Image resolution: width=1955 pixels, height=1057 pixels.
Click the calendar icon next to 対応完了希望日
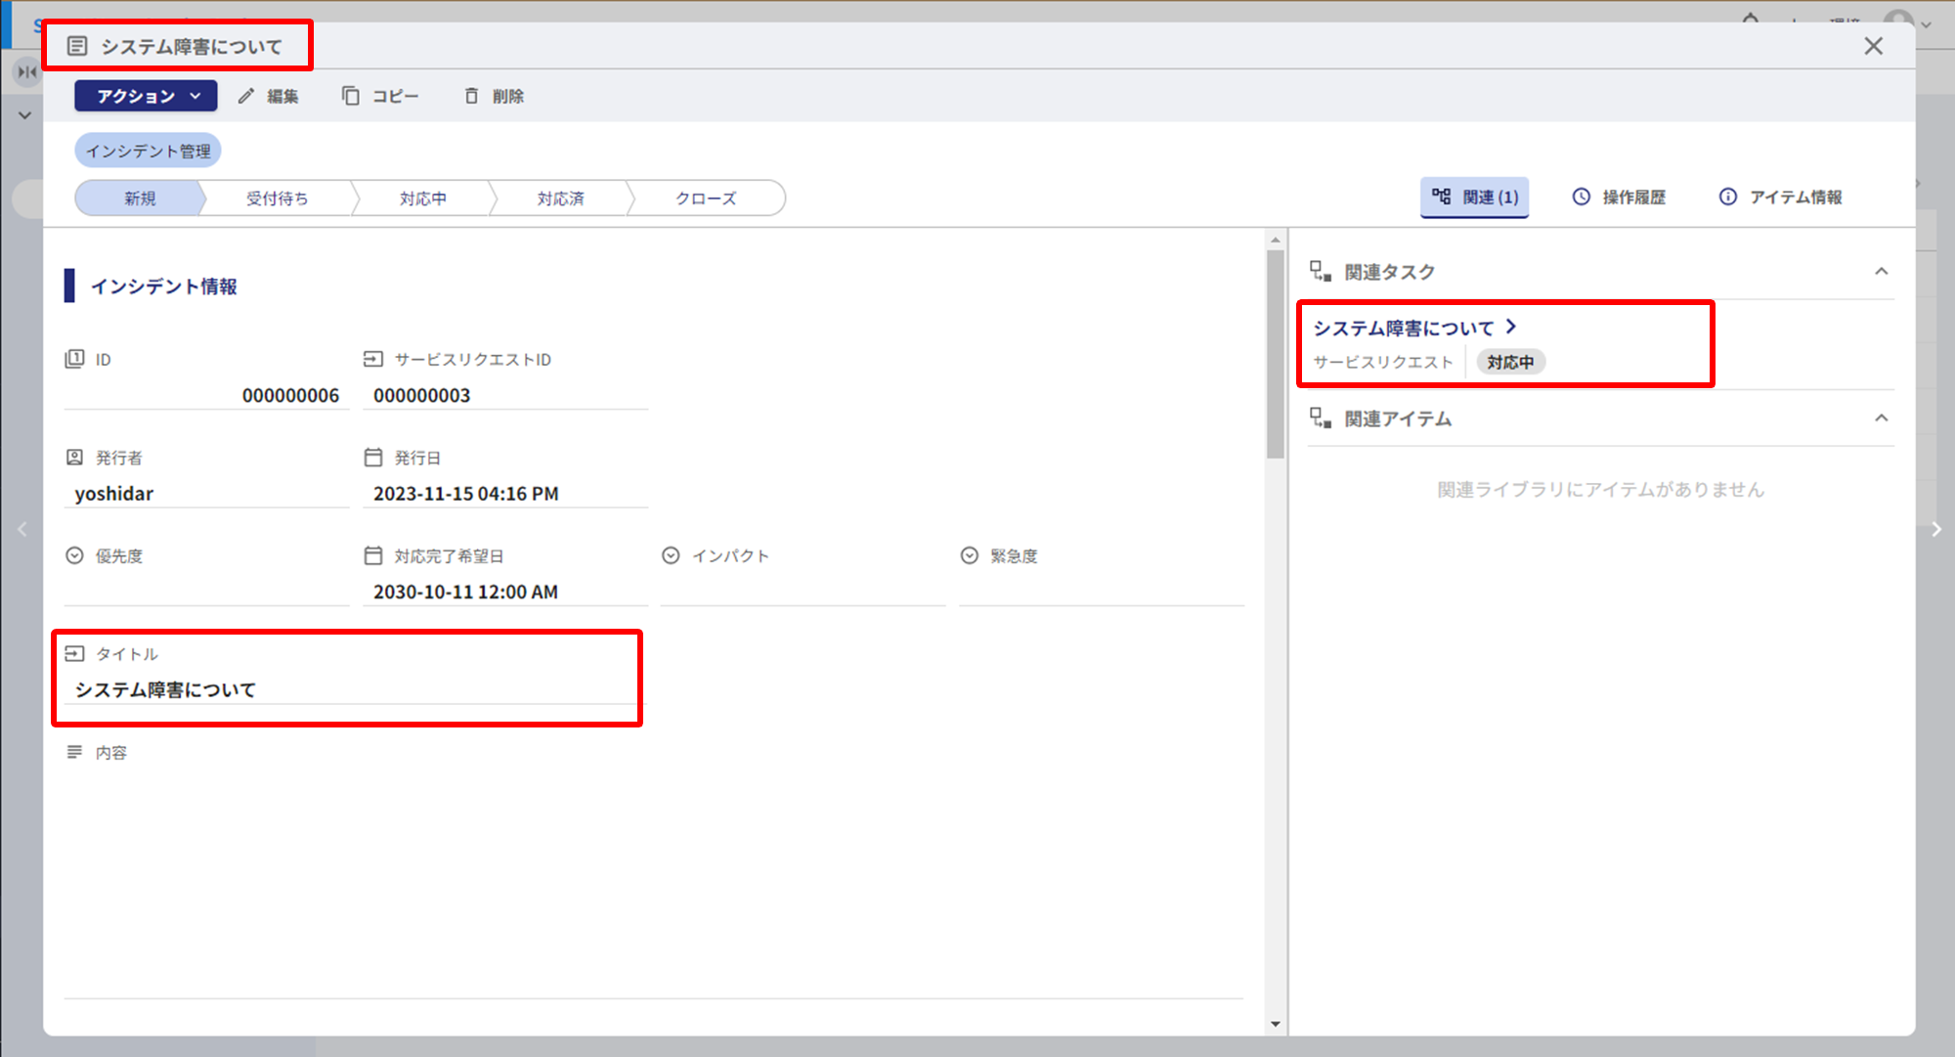point(372,555)
